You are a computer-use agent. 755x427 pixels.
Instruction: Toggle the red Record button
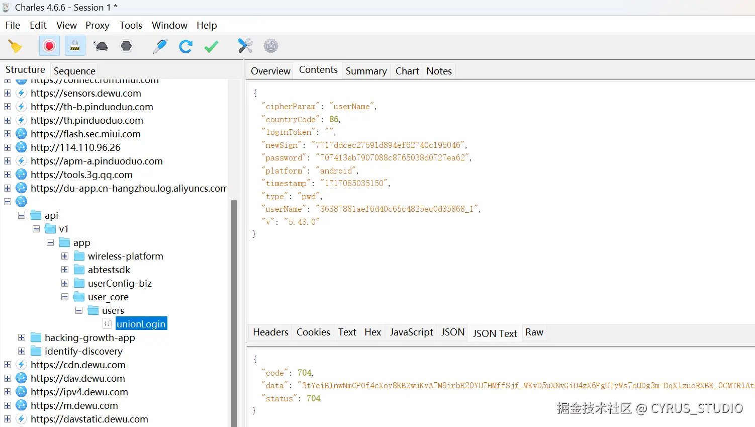point(49,46)
